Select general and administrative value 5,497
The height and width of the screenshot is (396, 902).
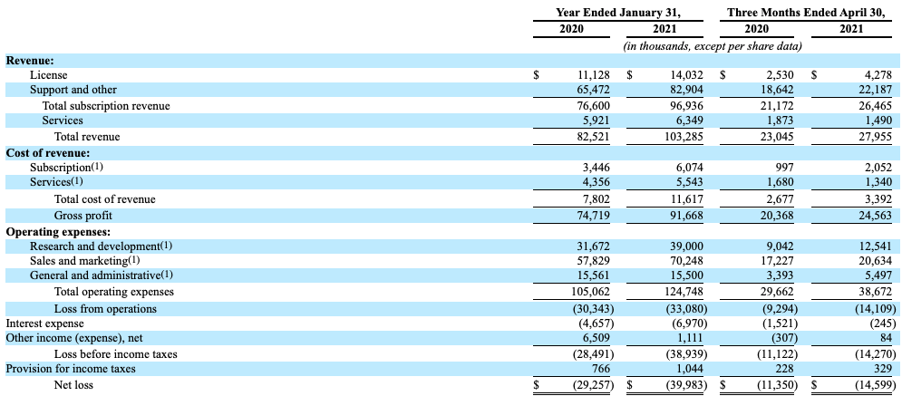pyautogui.click(x=878, y=275)
